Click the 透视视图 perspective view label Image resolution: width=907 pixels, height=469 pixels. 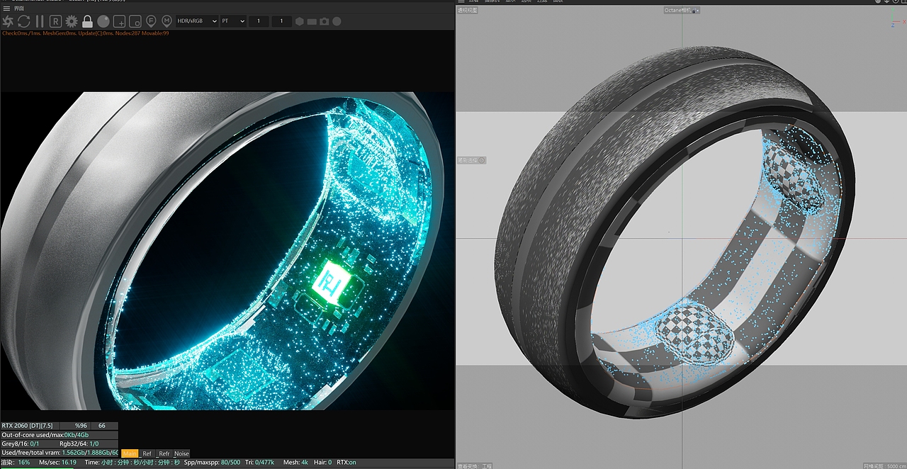pyautogui.click(x=468, y=11)
